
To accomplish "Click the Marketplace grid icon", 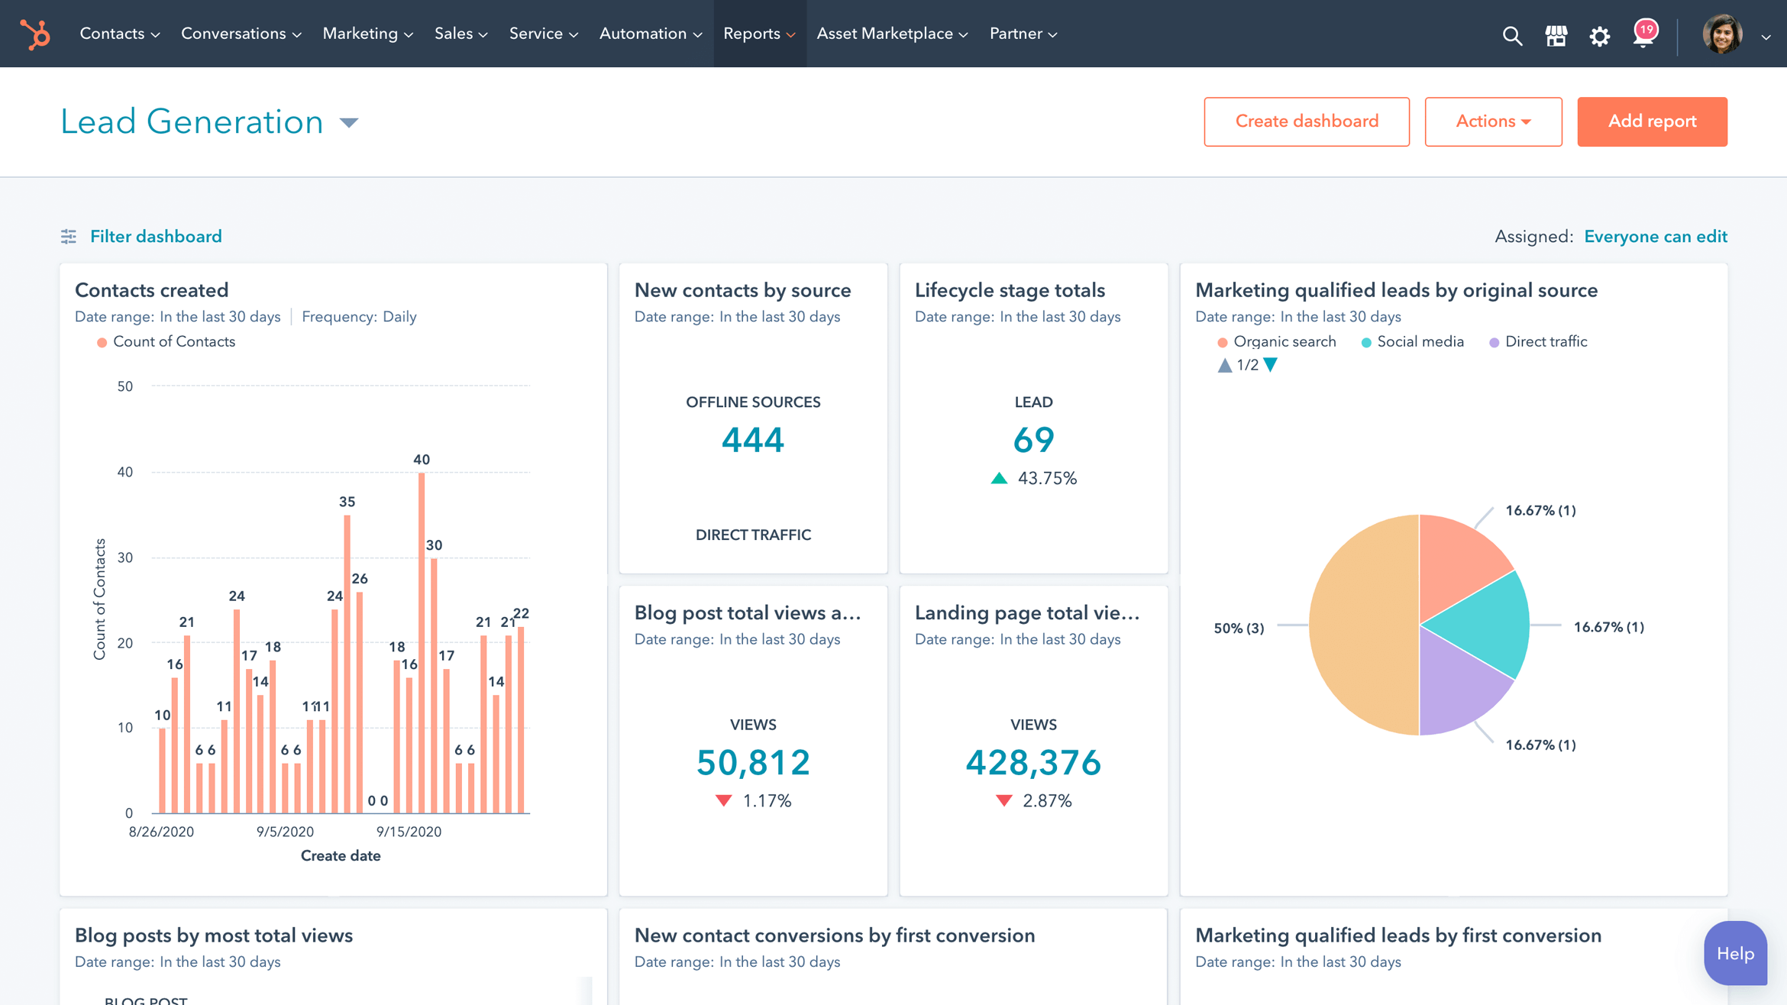I will (1556, 33).
